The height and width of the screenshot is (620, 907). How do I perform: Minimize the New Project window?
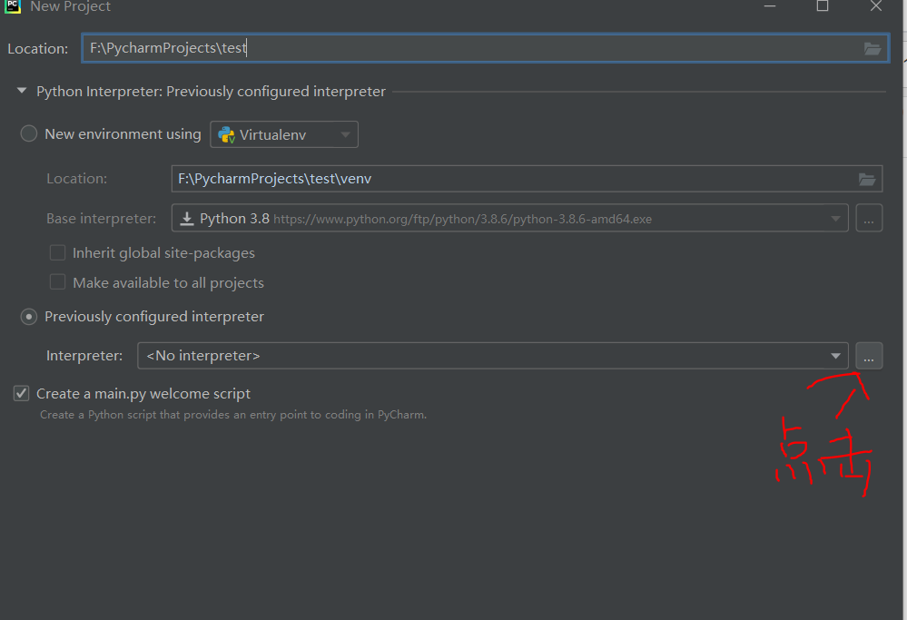769,5
